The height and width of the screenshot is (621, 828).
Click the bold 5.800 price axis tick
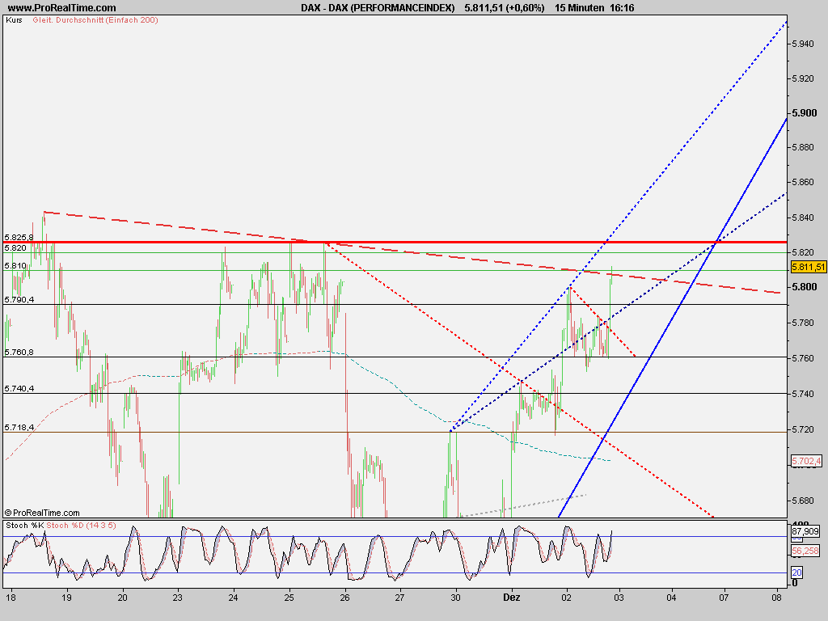(x=805, y=287)
